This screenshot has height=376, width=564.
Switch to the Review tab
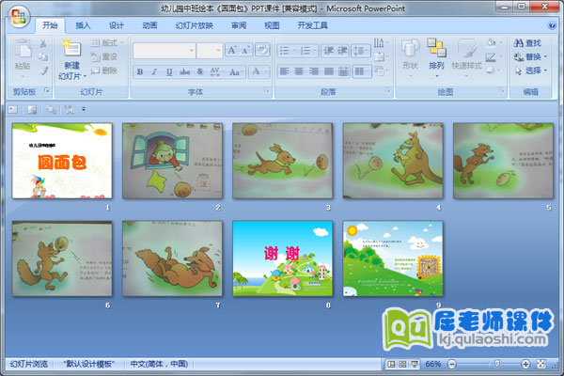[x=239, y=25]
